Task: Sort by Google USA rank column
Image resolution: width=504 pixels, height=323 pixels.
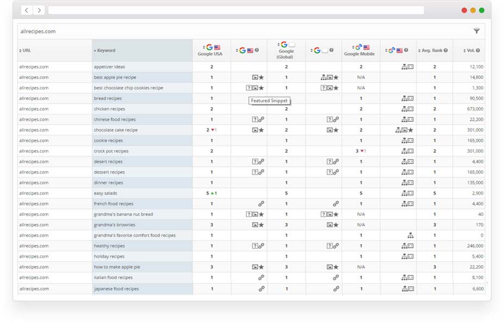Action: pos(211,50)
